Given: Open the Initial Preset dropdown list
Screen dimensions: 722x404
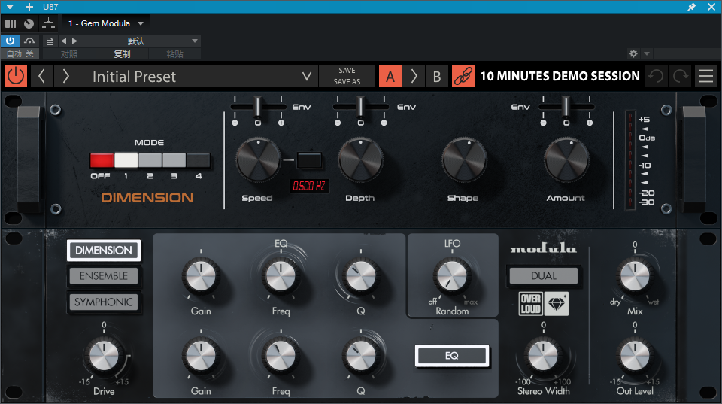Looking at the screenshot, I should [198, 76].
